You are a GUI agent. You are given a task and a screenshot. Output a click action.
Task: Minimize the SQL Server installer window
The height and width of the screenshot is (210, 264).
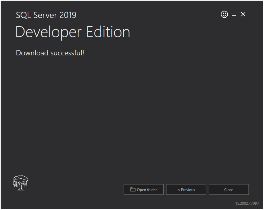pos(234,16)
